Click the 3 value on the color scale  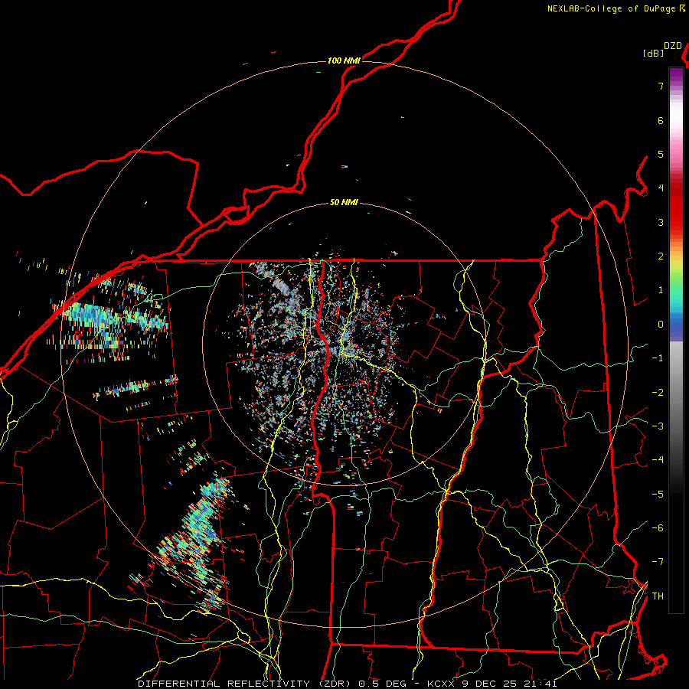point(661,222)
